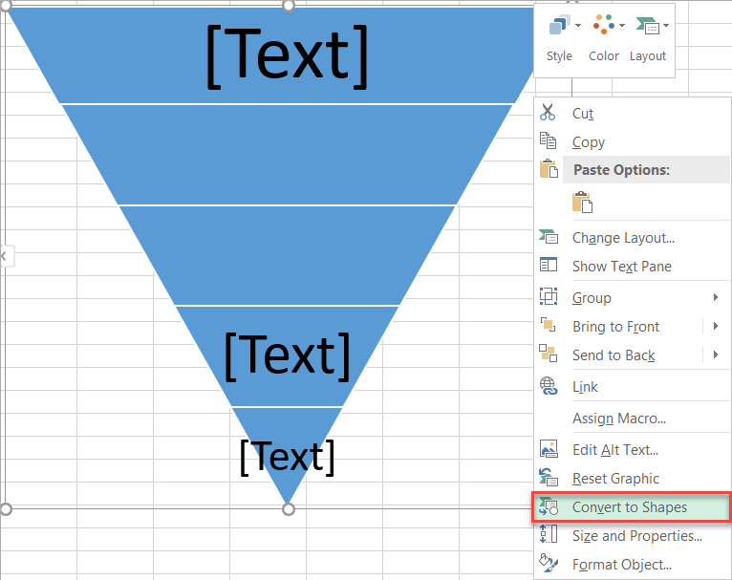
Task: Click the fourth-level [Text] placeholder
Action: pyautogui.click(x=287, y=356)
